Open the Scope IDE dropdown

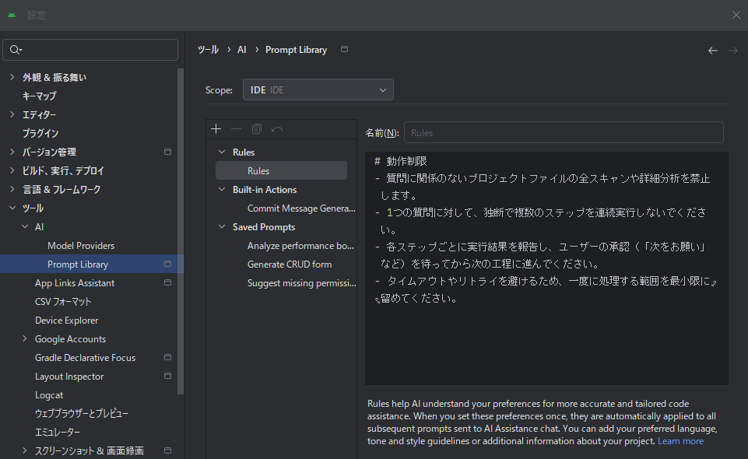click(x=318, y=90)
